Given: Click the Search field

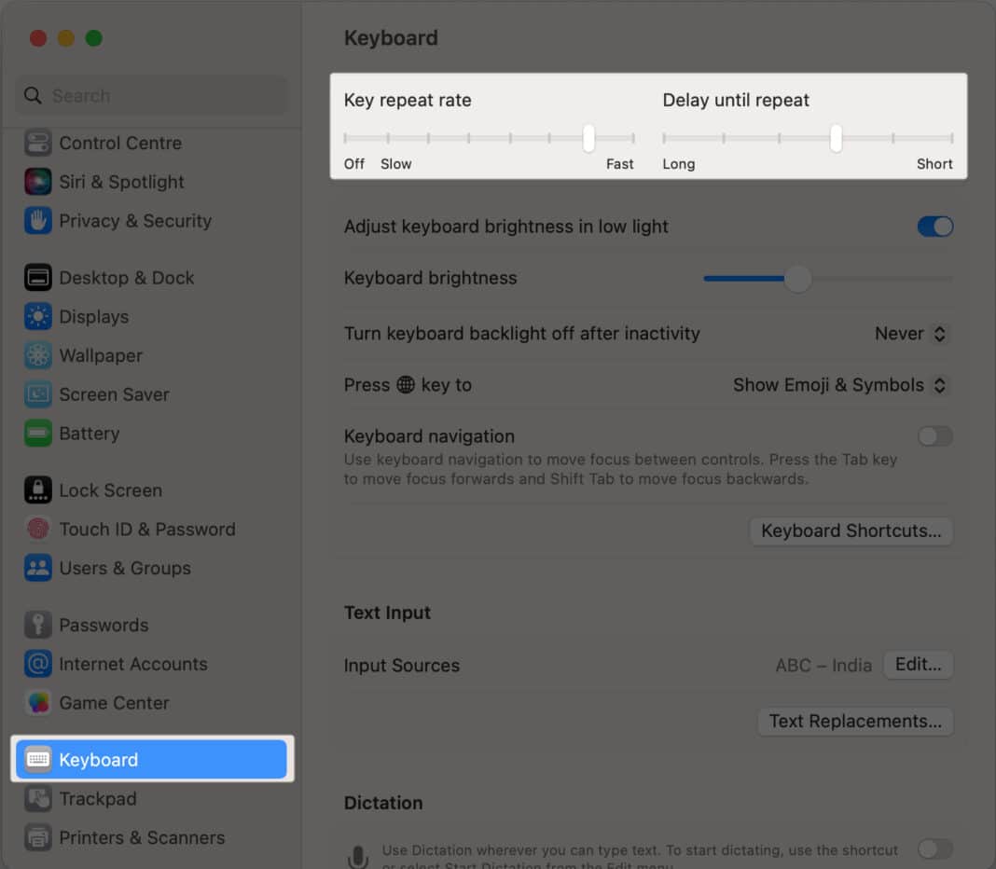Looking at the screenshot, I should coord(150,95).
